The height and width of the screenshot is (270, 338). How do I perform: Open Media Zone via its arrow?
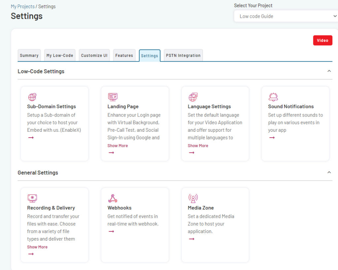tap(192, 239)
